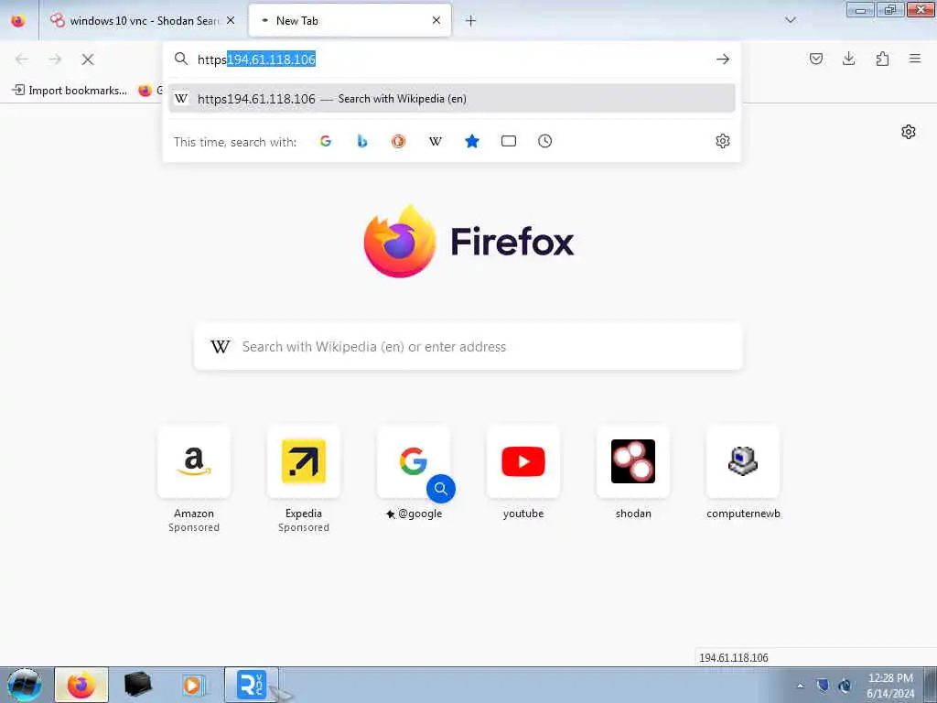Open the media player taskbar icon
This screenshot has width=937, height=703.
[x=194, y=685]
